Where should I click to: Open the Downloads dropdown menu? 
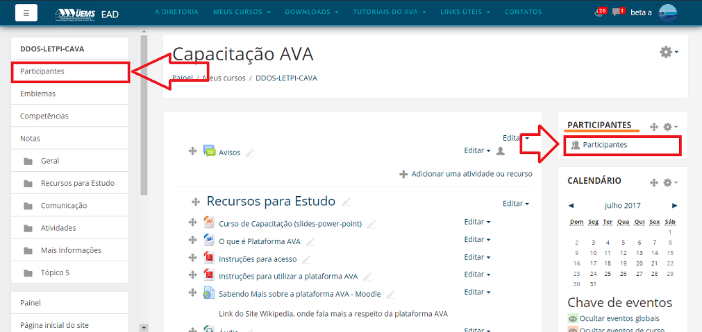click(312, 12)
